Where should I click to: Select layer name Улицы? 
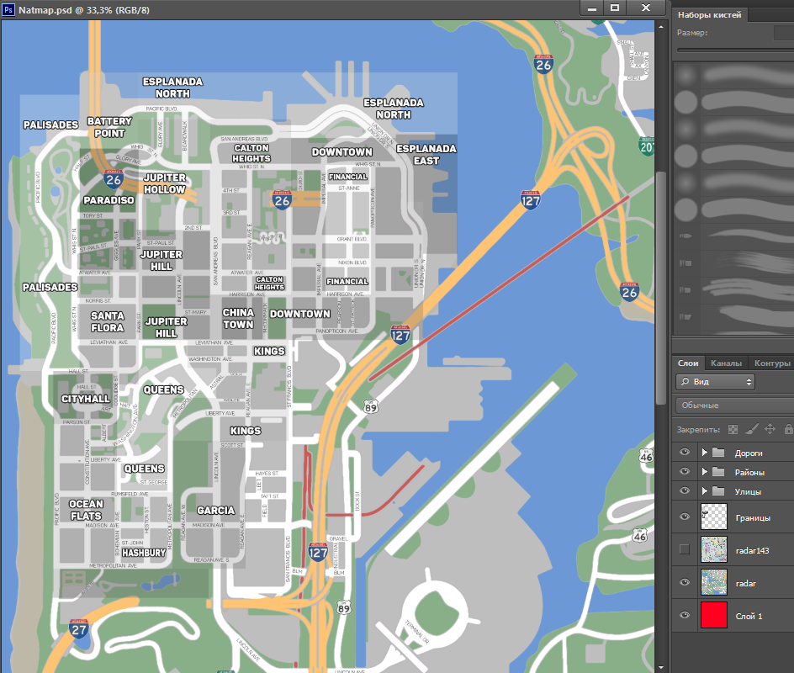pyautogui.click(x=748, y=491)
